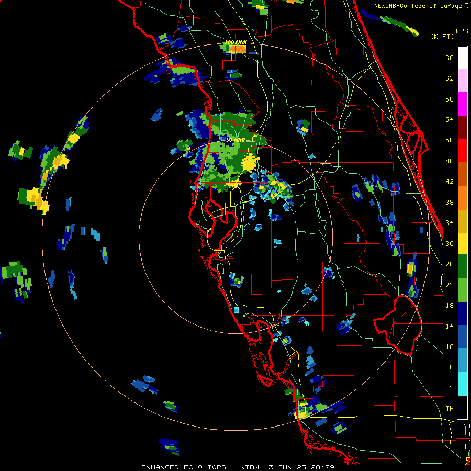Viewport: 471px width, 471px height.
Task: Click the light orange legend swatch
Action: 462,198
